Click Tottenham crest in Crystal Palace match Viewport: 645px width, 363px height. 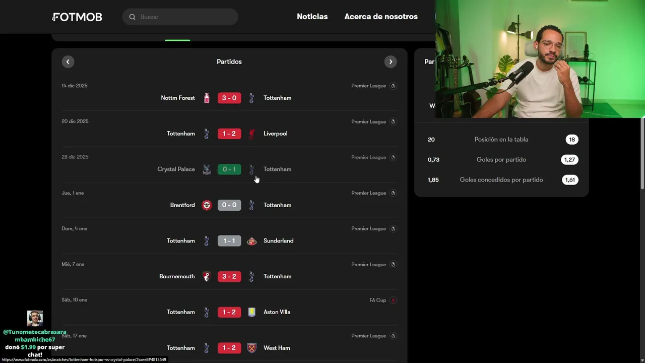(x=251, y=169)
